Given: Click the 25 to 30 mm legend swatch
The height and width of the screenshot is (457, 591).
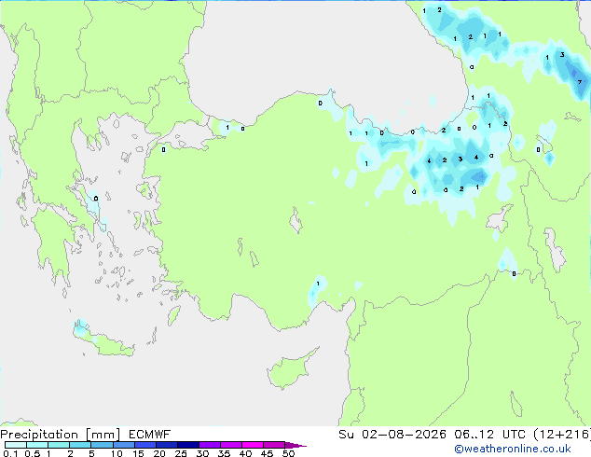Looking at the screenshot, I should click(187, 445).
